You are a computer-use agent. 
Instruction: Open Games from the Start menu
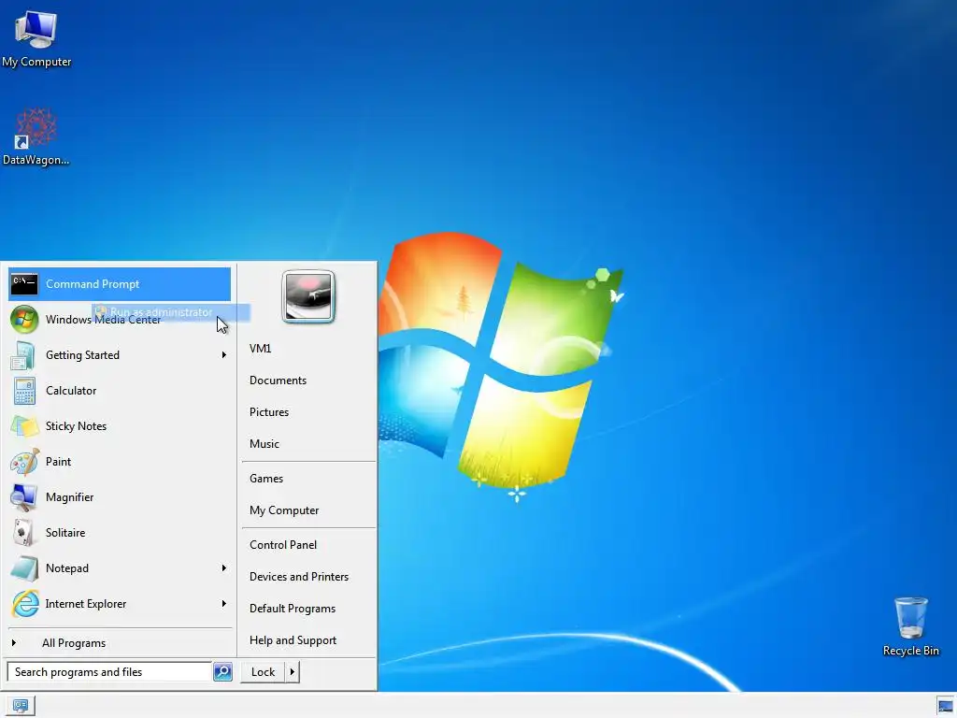tap(266, 479)
